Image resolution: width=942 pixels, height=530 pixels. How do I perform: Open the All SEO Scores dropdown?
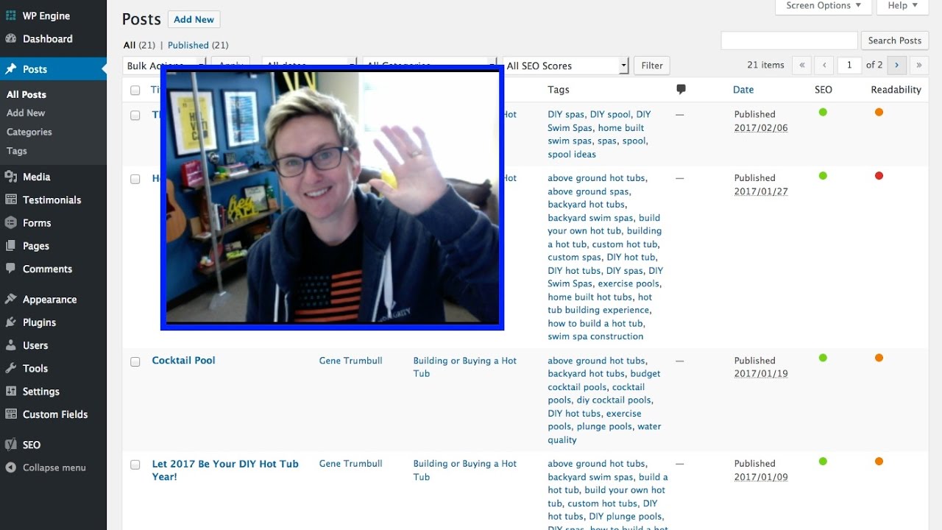pos(565,66)
